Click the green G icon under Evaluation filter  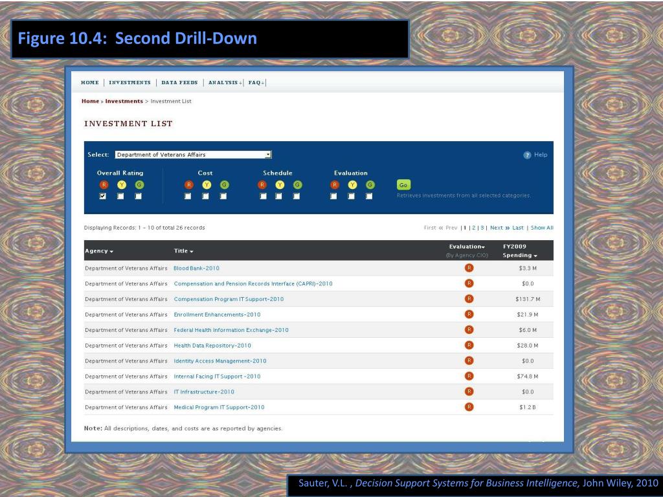(370, 184)
